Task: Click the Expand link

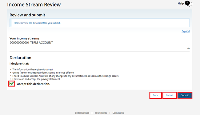Action: (186, 31)
